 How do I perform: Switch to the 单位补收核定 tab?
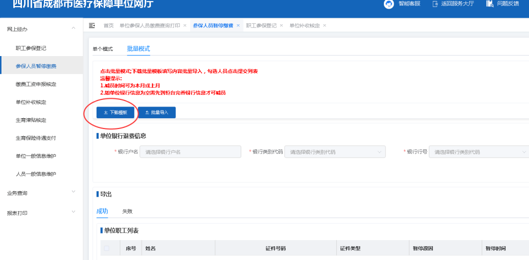pos(305,25)
